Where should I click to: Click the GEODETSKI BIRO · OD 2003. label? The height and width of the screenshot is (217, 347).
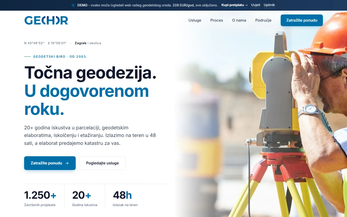tap(60, 57)
